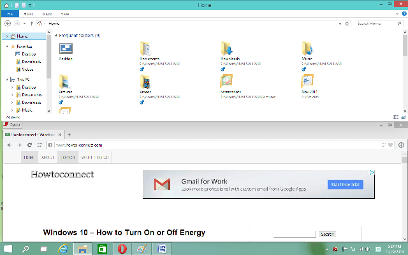
Task: Open the Windows 10 Energy article headline
Action: (x=124, y=232)
